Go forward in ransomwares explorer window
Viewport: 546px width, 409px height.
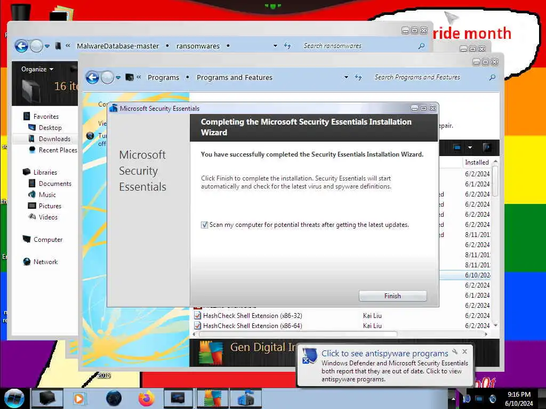tap(36, 46)
